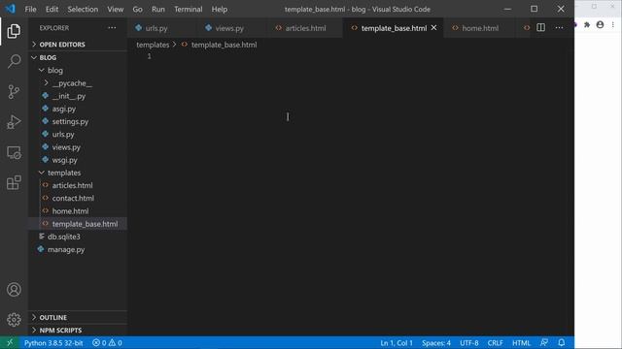
Task: Collapse the BLOG workspace section
Action: [78, 57]
